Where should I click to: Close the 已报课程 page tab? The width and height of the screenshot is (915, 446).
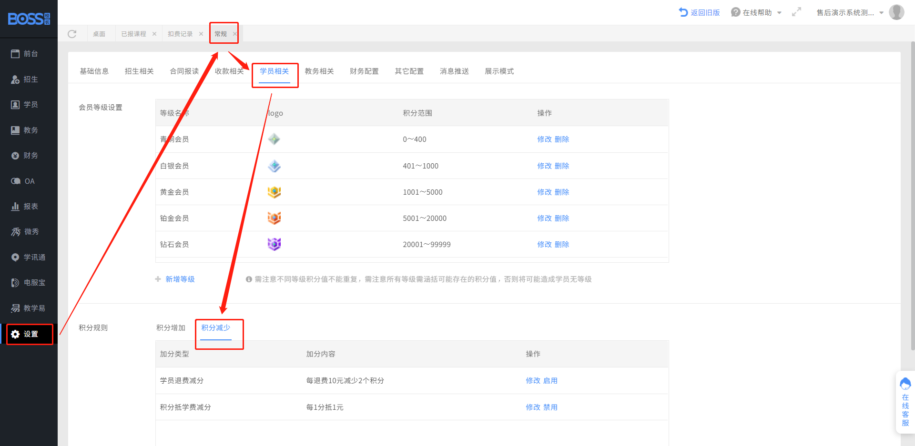click(154, 34)
